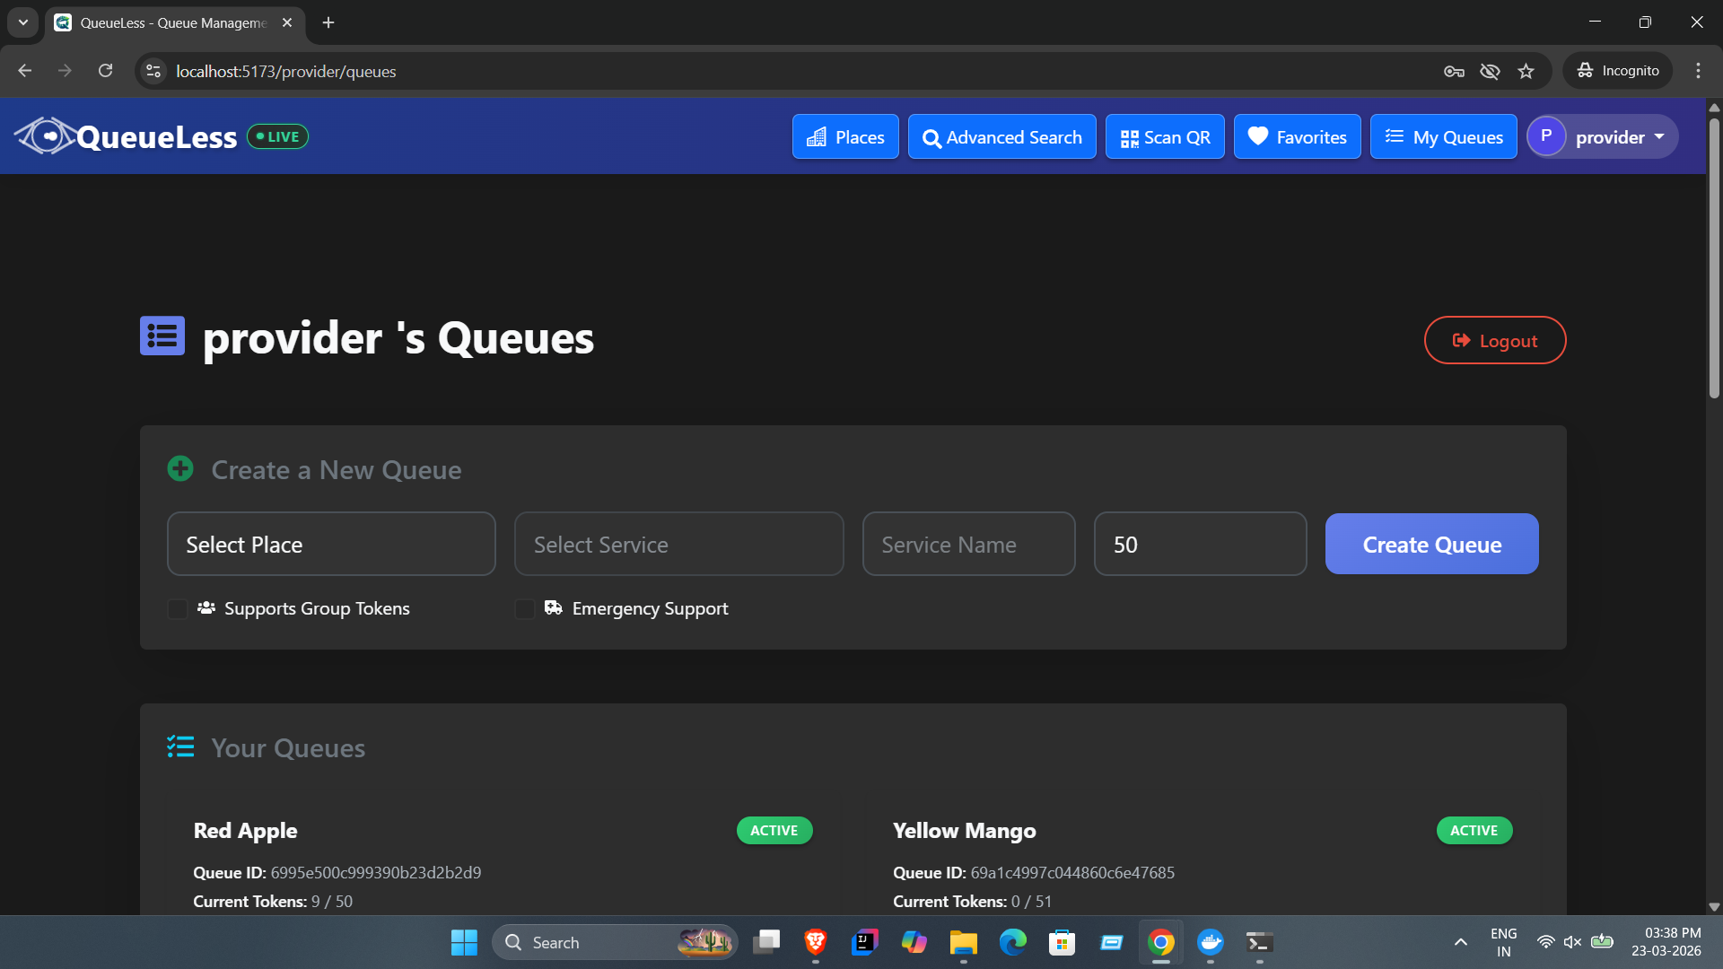The height and width of the screenshot is (969, 1723).
Task: Click Yellow Mango Current Tokens 0 / 51
Action: click(972, 901)
